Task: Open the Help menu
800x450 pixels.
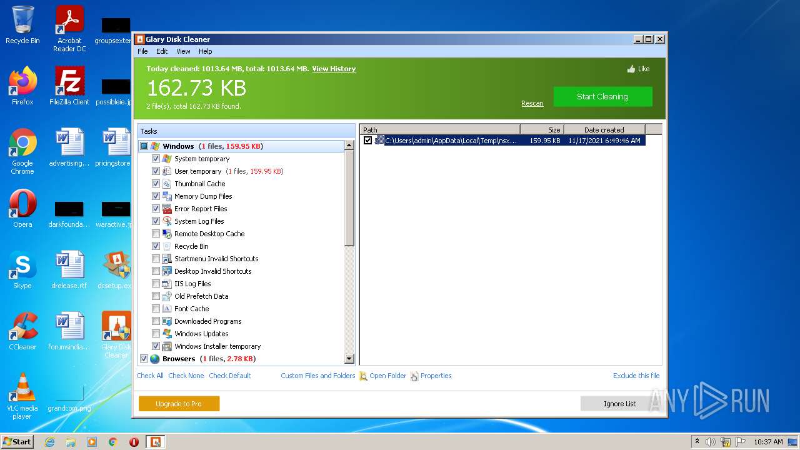Action: click(206, 51)
